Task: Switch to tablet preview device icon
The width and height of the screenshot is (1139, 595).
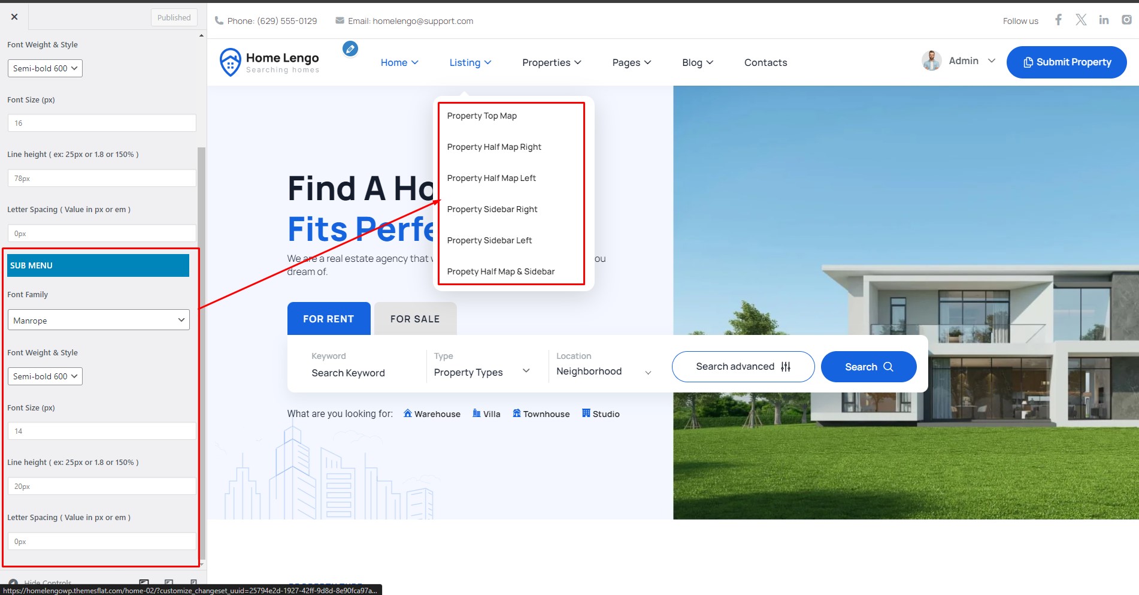Action: (x=169, y=582)
